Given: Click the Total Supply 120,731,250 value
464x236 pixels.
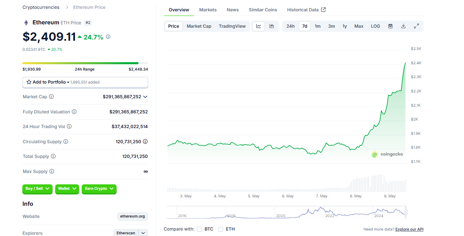Looking at the screenshot, I should click(x=135, y=156).
